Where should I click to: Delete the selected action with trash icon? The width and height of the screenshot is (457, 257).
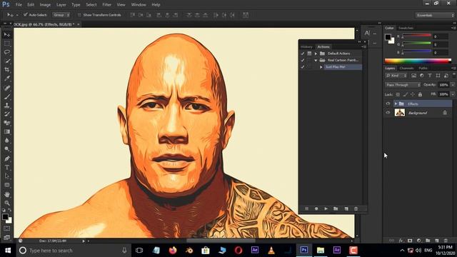pyautogui.click(x=356, y=208)
